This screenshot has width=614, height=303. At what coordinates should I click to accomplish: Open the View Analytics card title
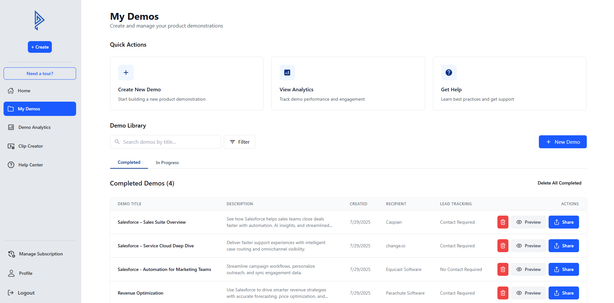click(x=296, y=90)
